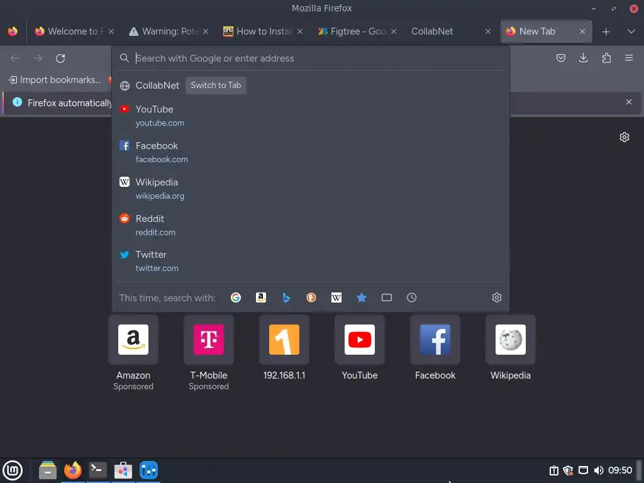Close the How to Install tab

tap(300, 31)
